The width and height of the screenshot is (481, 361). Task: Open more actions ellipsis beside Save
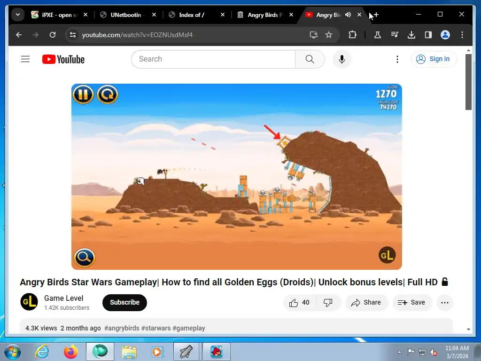[x=444, y=303]
